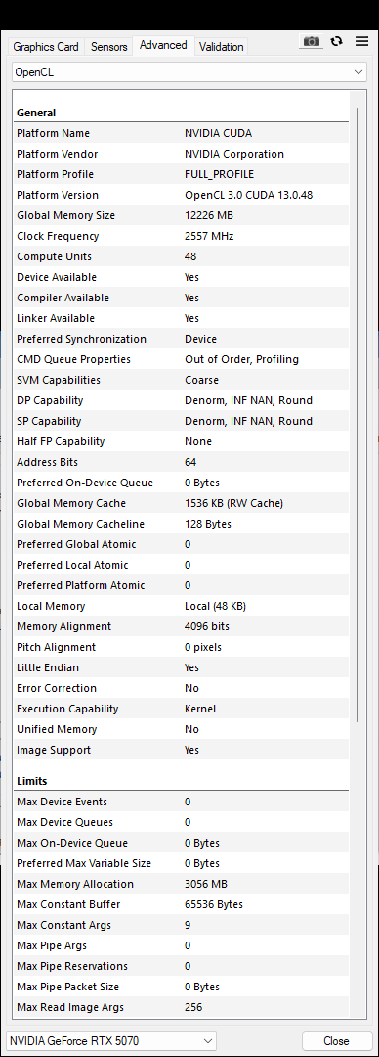
Task: Click the Max Pipe Args label
Action: tap(52, 946)
